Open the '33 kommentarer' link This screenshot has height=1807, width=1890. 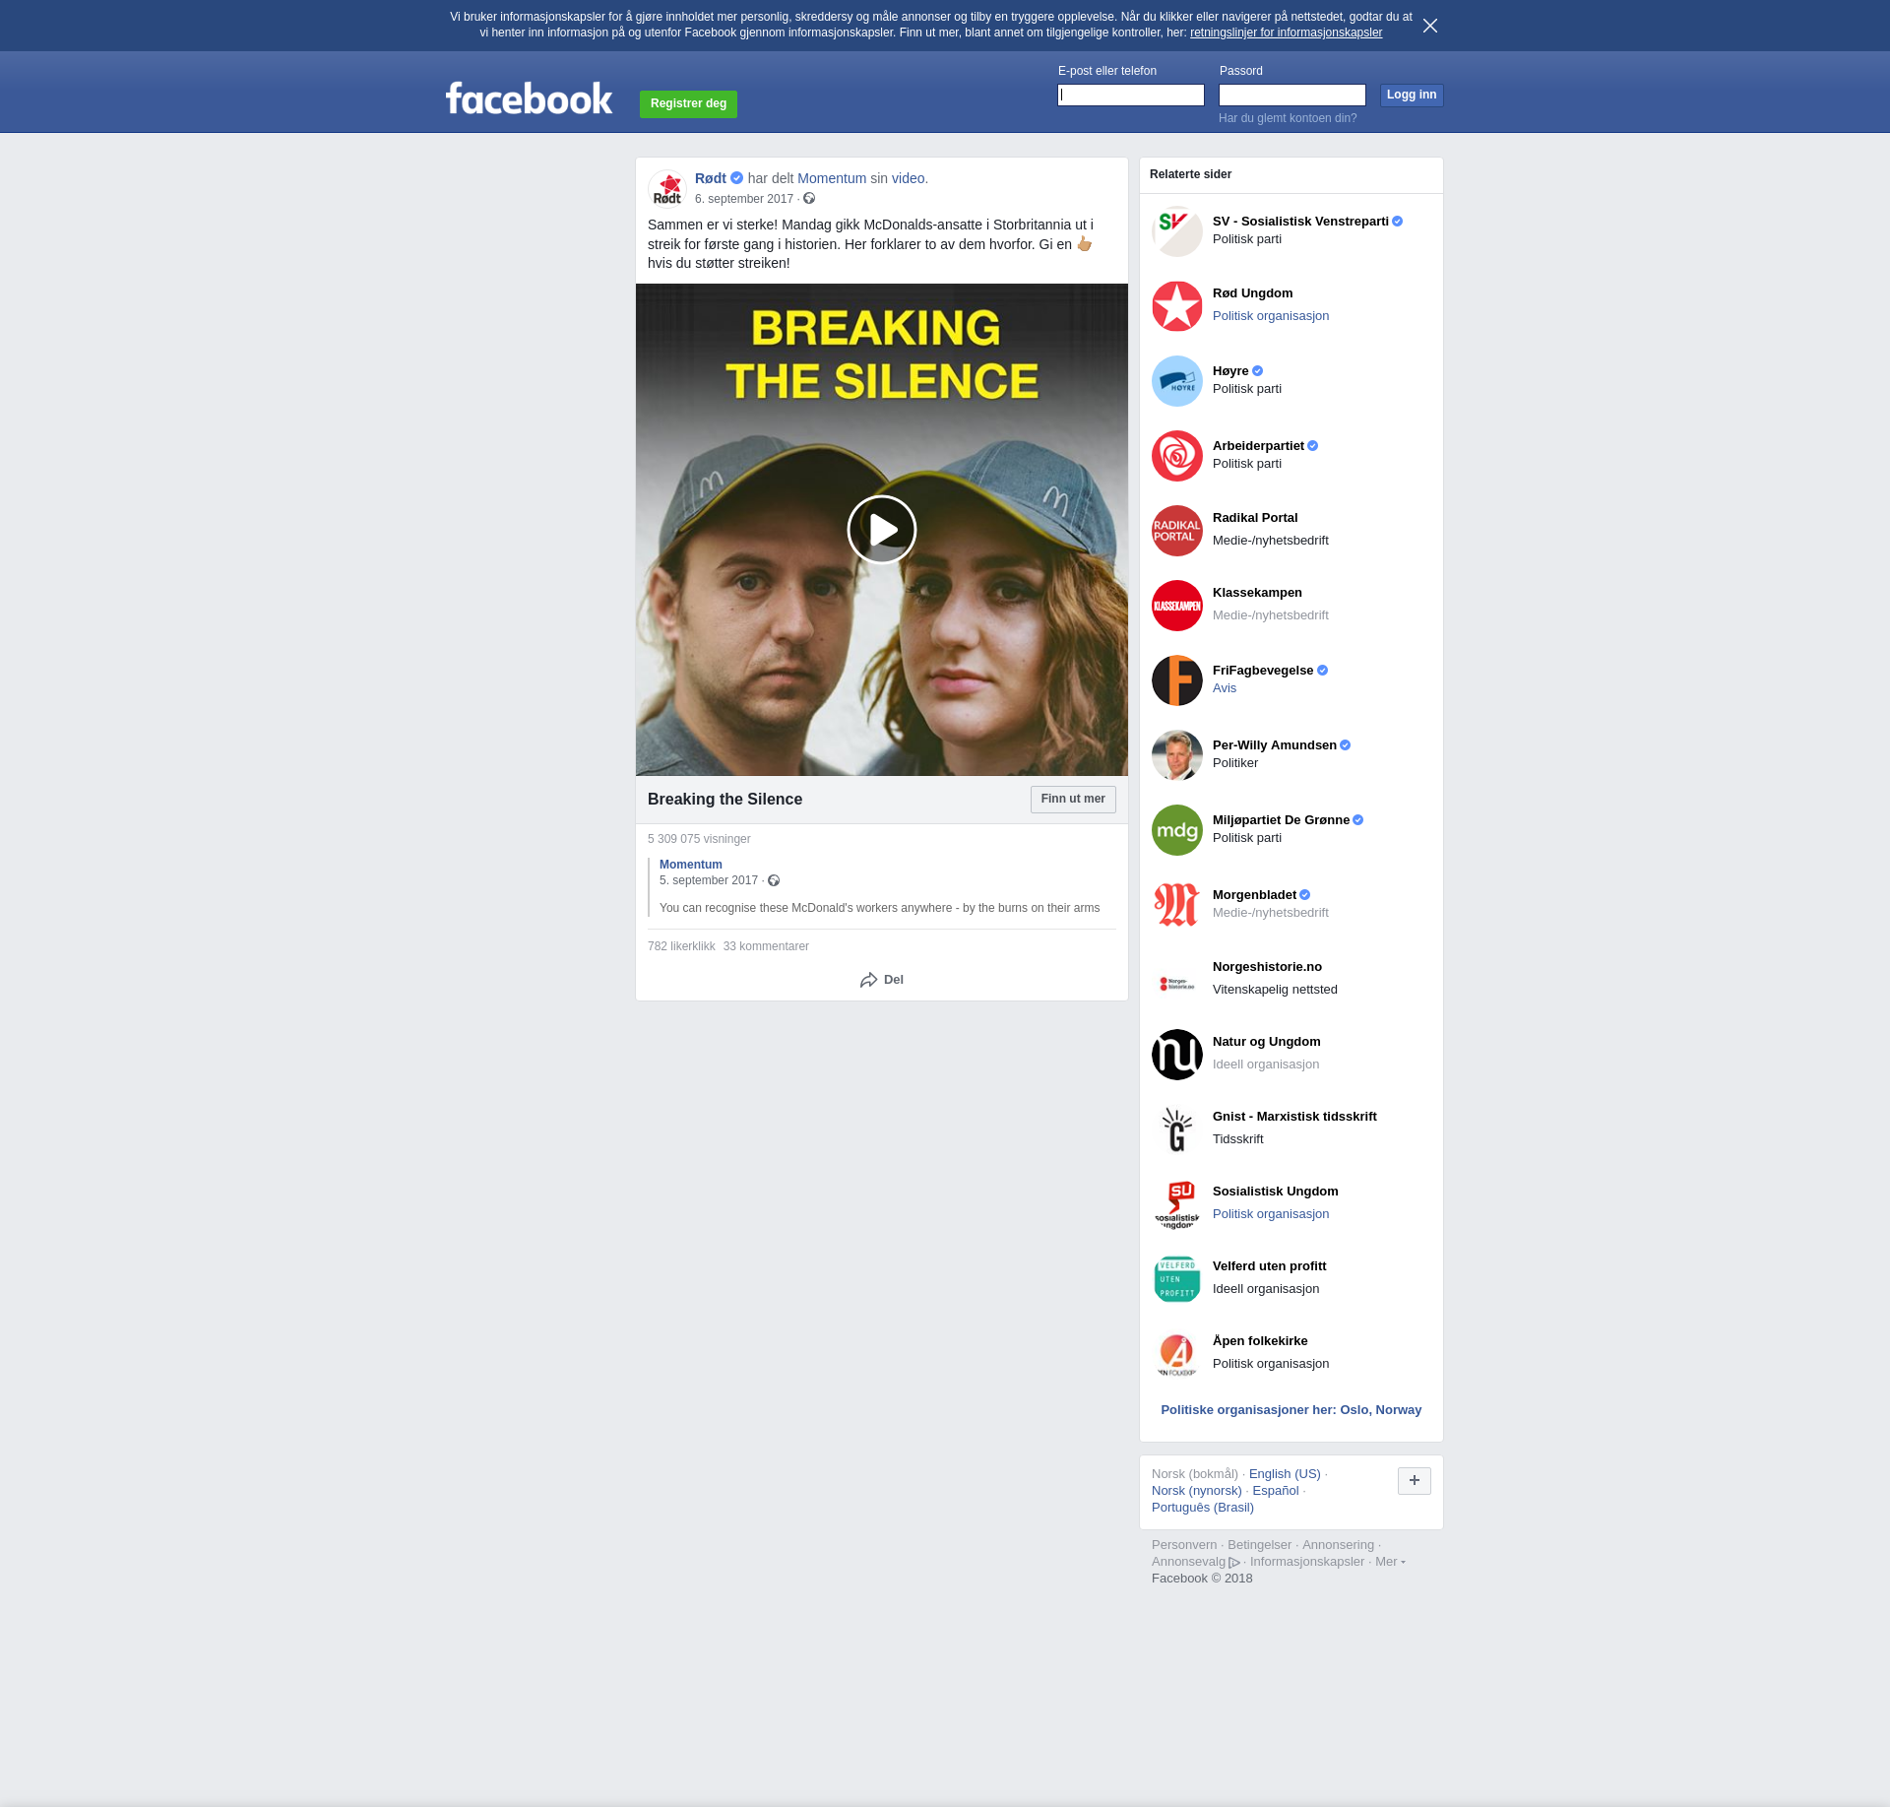[766, 946]
